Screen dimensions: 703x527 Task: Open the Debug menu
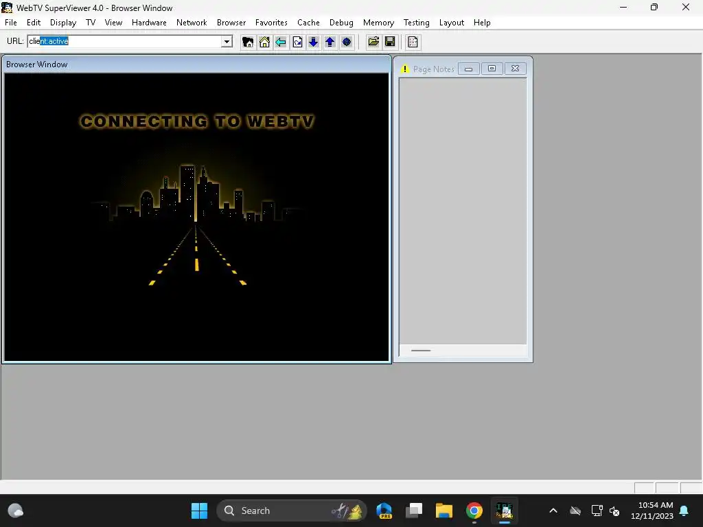[341, 23]
